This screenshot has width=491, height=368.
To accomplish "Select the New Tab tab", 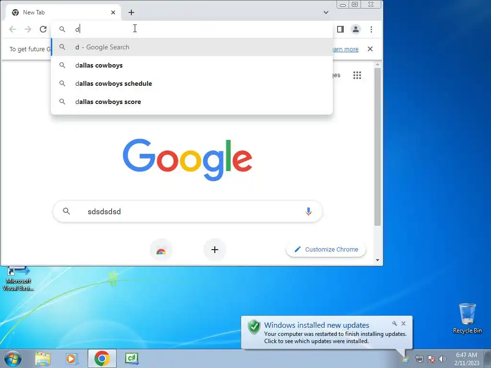I will coord(63,12).
